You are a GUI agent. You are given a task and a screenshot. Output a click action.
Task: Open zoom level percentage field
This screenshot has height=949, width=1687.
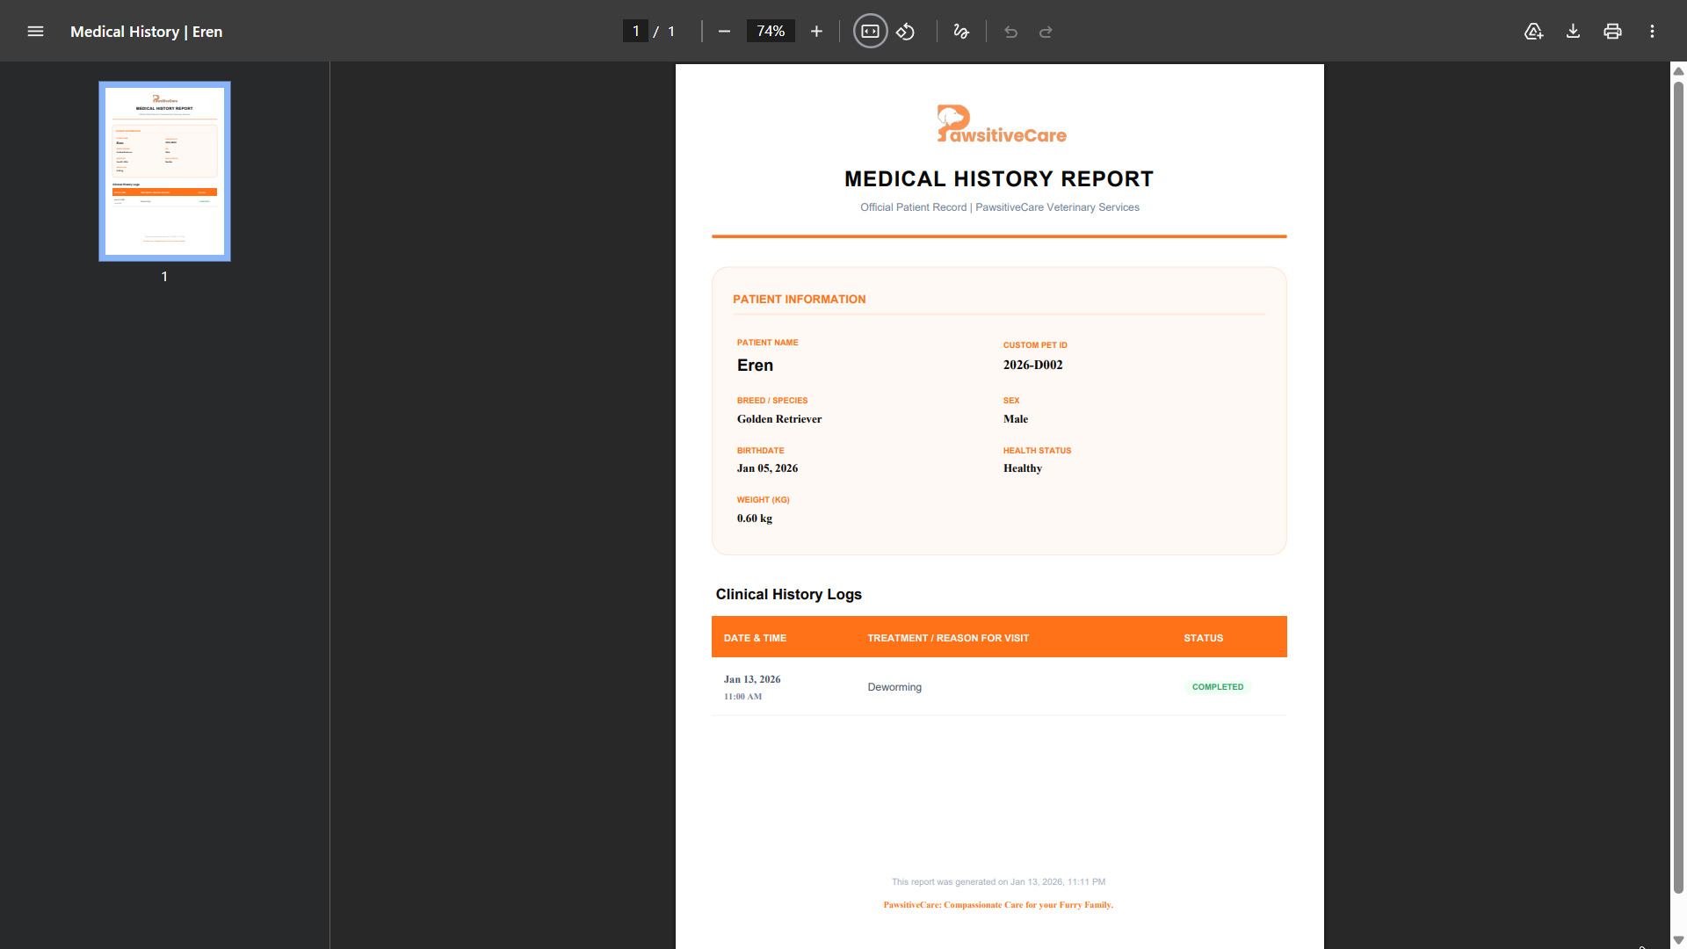770,31
